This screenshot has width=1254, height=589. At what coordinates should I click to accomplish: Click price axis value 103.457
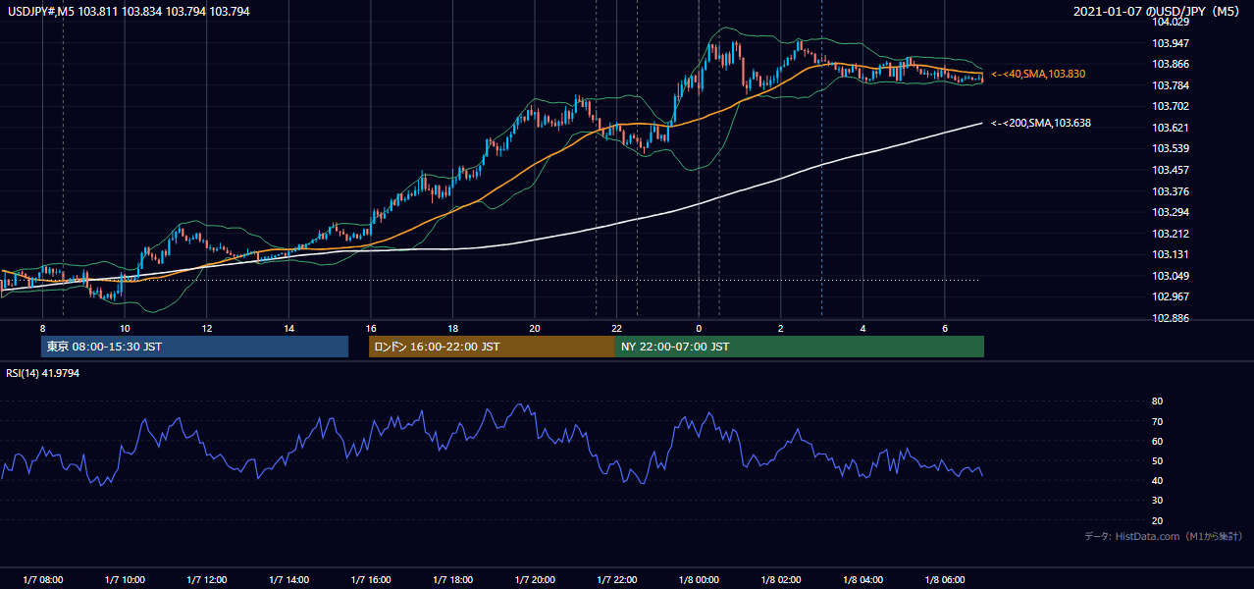pyautogui.click(x=1172, y=170)
